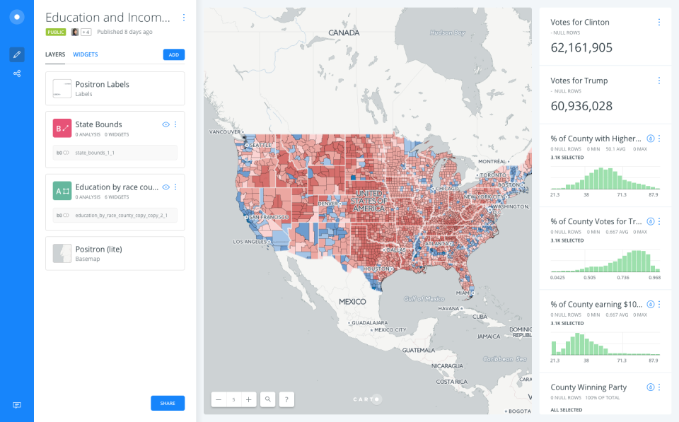679x422 pixels.
Task: Click the ADD layer button
Action: [173, 54]
